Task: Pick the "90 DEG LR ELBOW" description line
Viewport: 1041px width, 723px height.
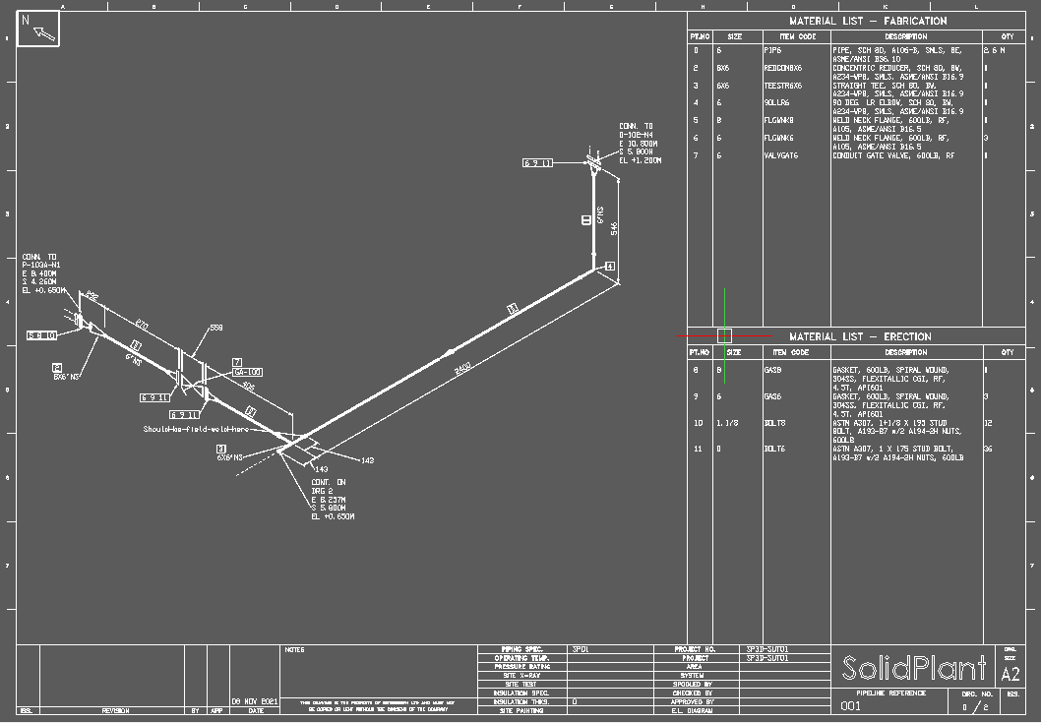Action: coord(893,103)
